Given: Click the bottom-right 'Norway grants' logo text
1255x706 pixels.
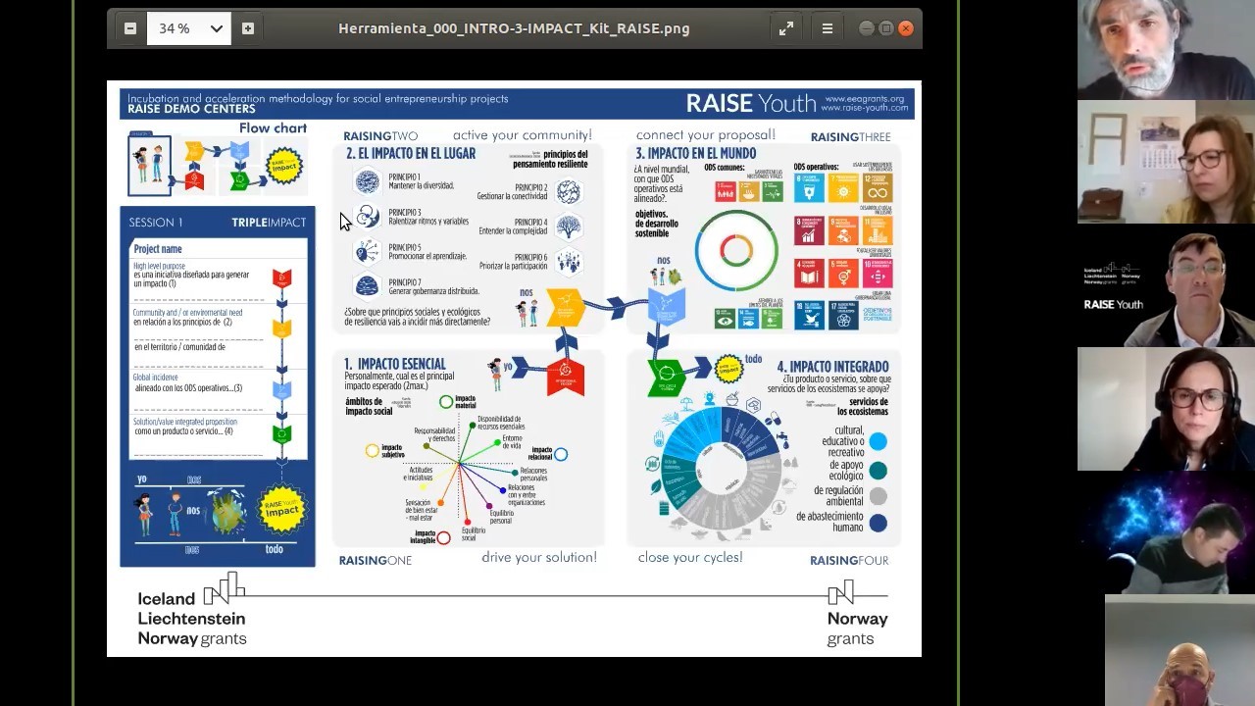Looking at the screenshot, I should [857, 629].
